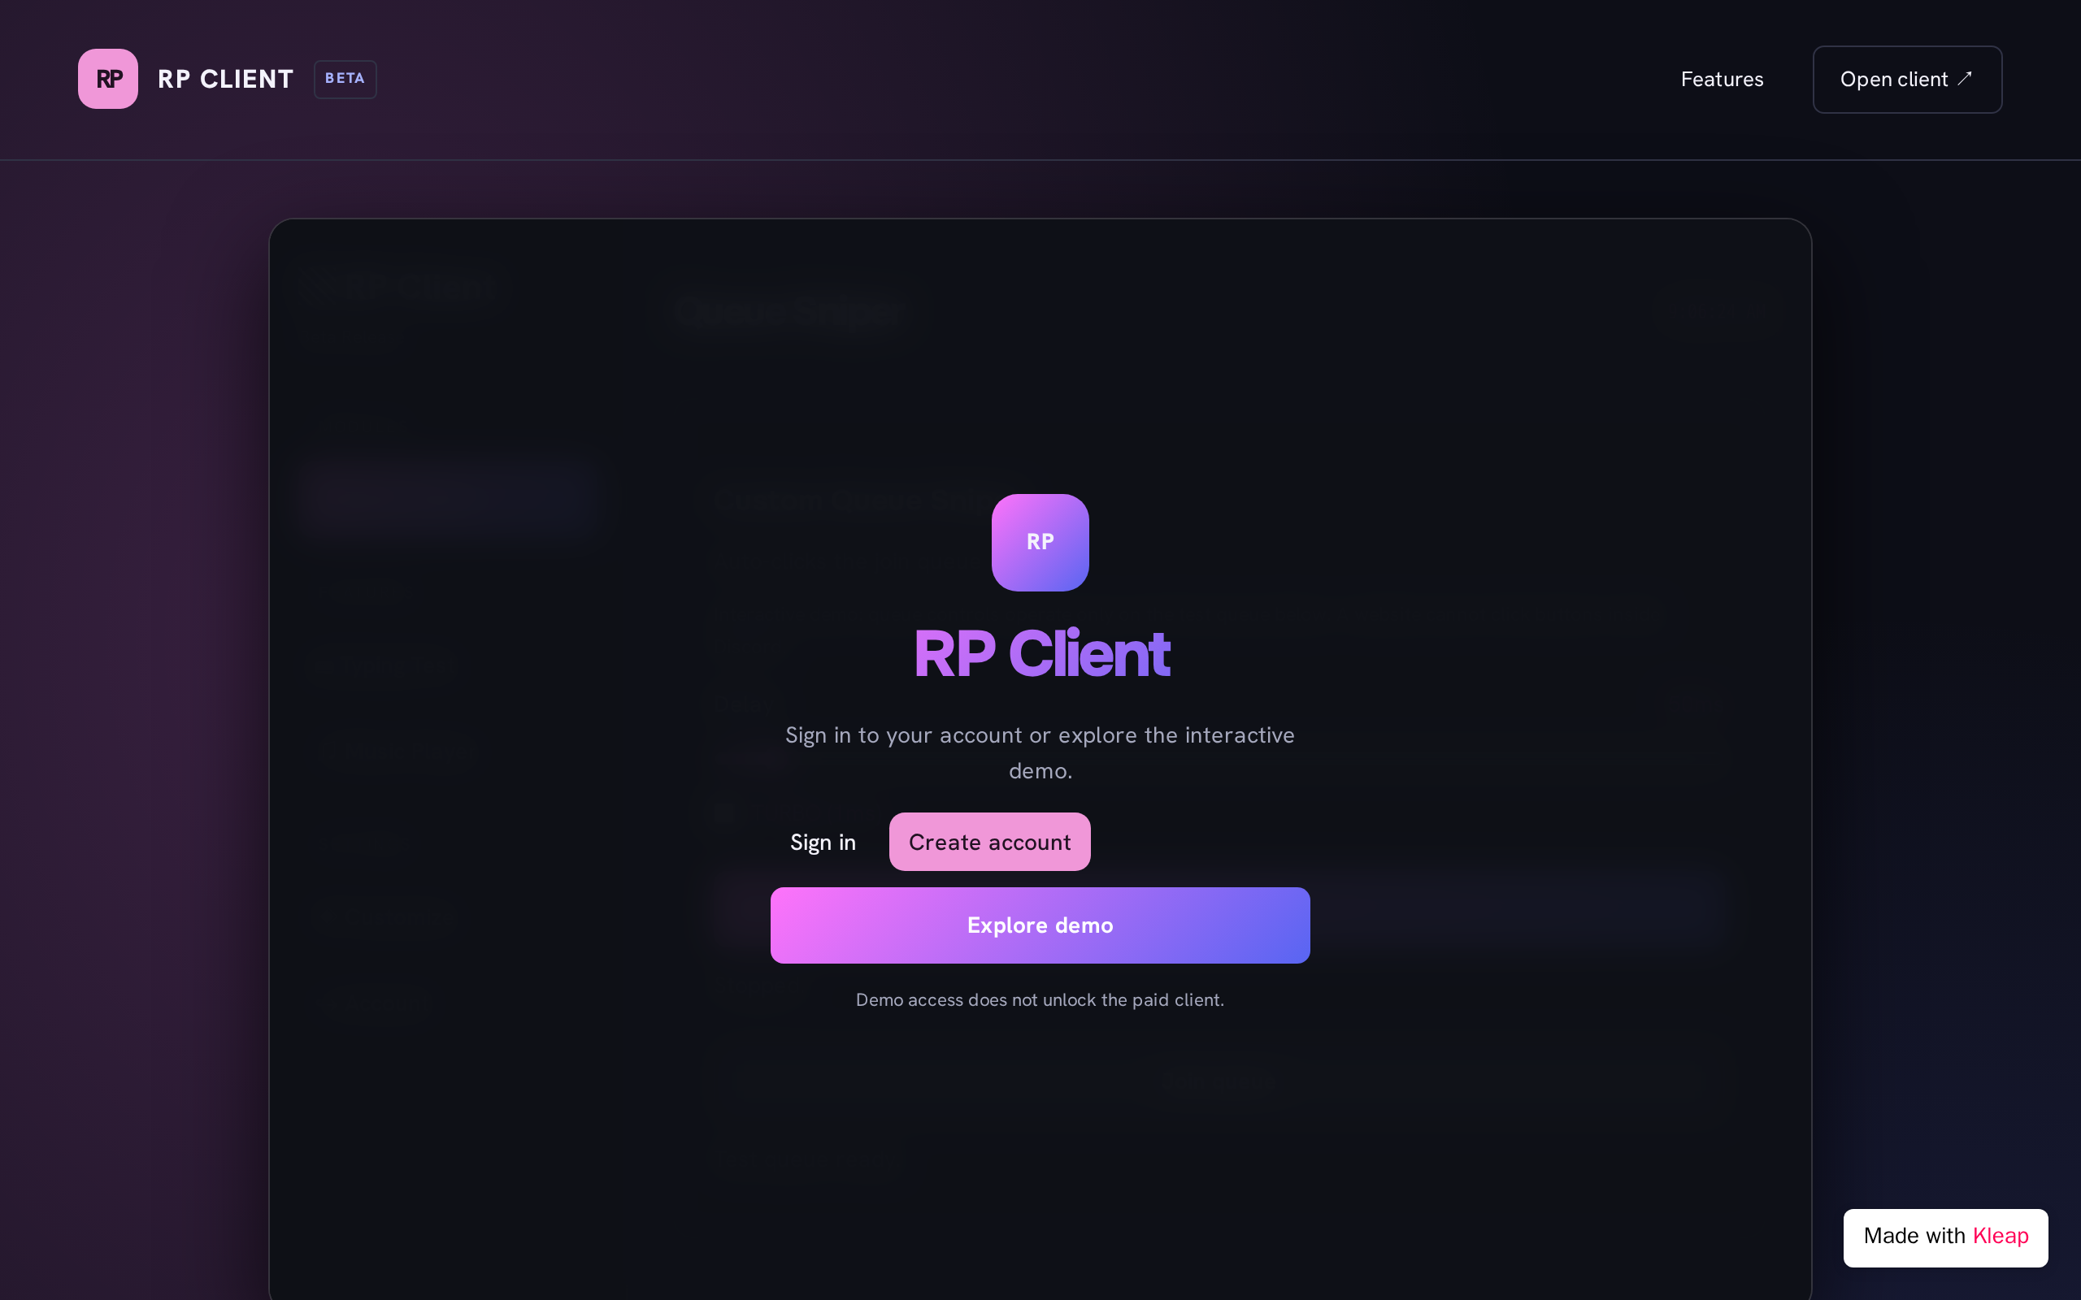Click the blurred wide bar beside Explore demo
Image resolution: width=2081 pixels, height=1300 pixels.
1518,907
